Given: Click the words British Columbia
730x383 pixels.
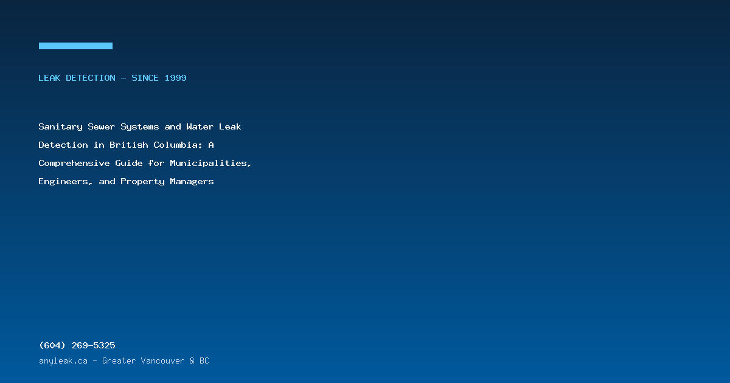Looking at the screenshot, I should [x=155, y=145].
